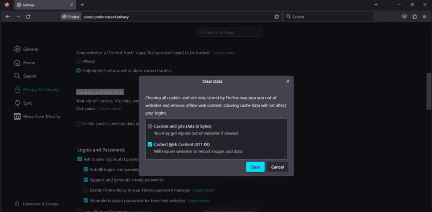This screenshot has height=212, width=432.
Task: Click the Firefox identity badge in address bar
Action: pyautogui.click(x=71, y=16)
